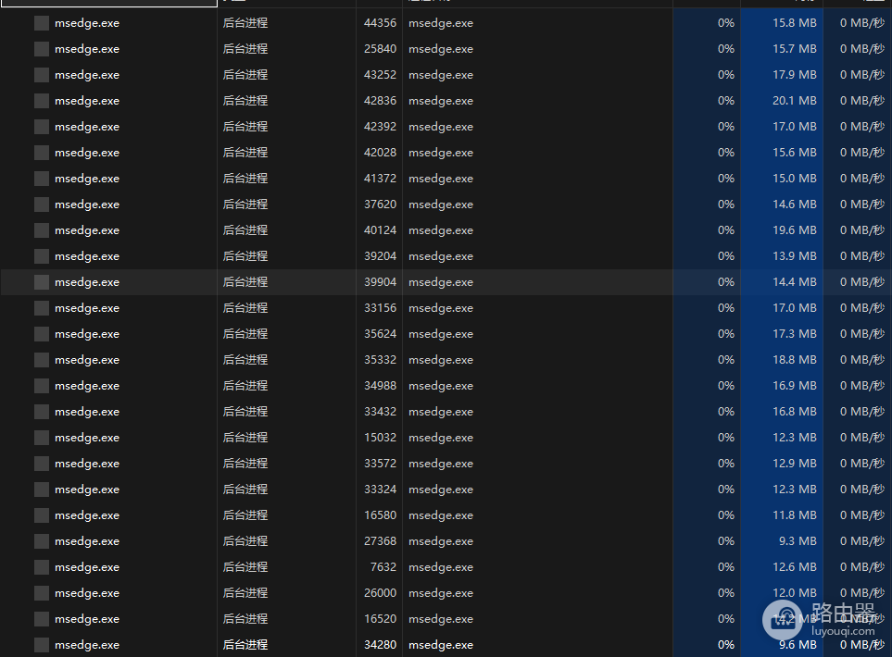Click the 9.3 MB memory value
This screenshot has width=892, height=657.
point(798,541)
